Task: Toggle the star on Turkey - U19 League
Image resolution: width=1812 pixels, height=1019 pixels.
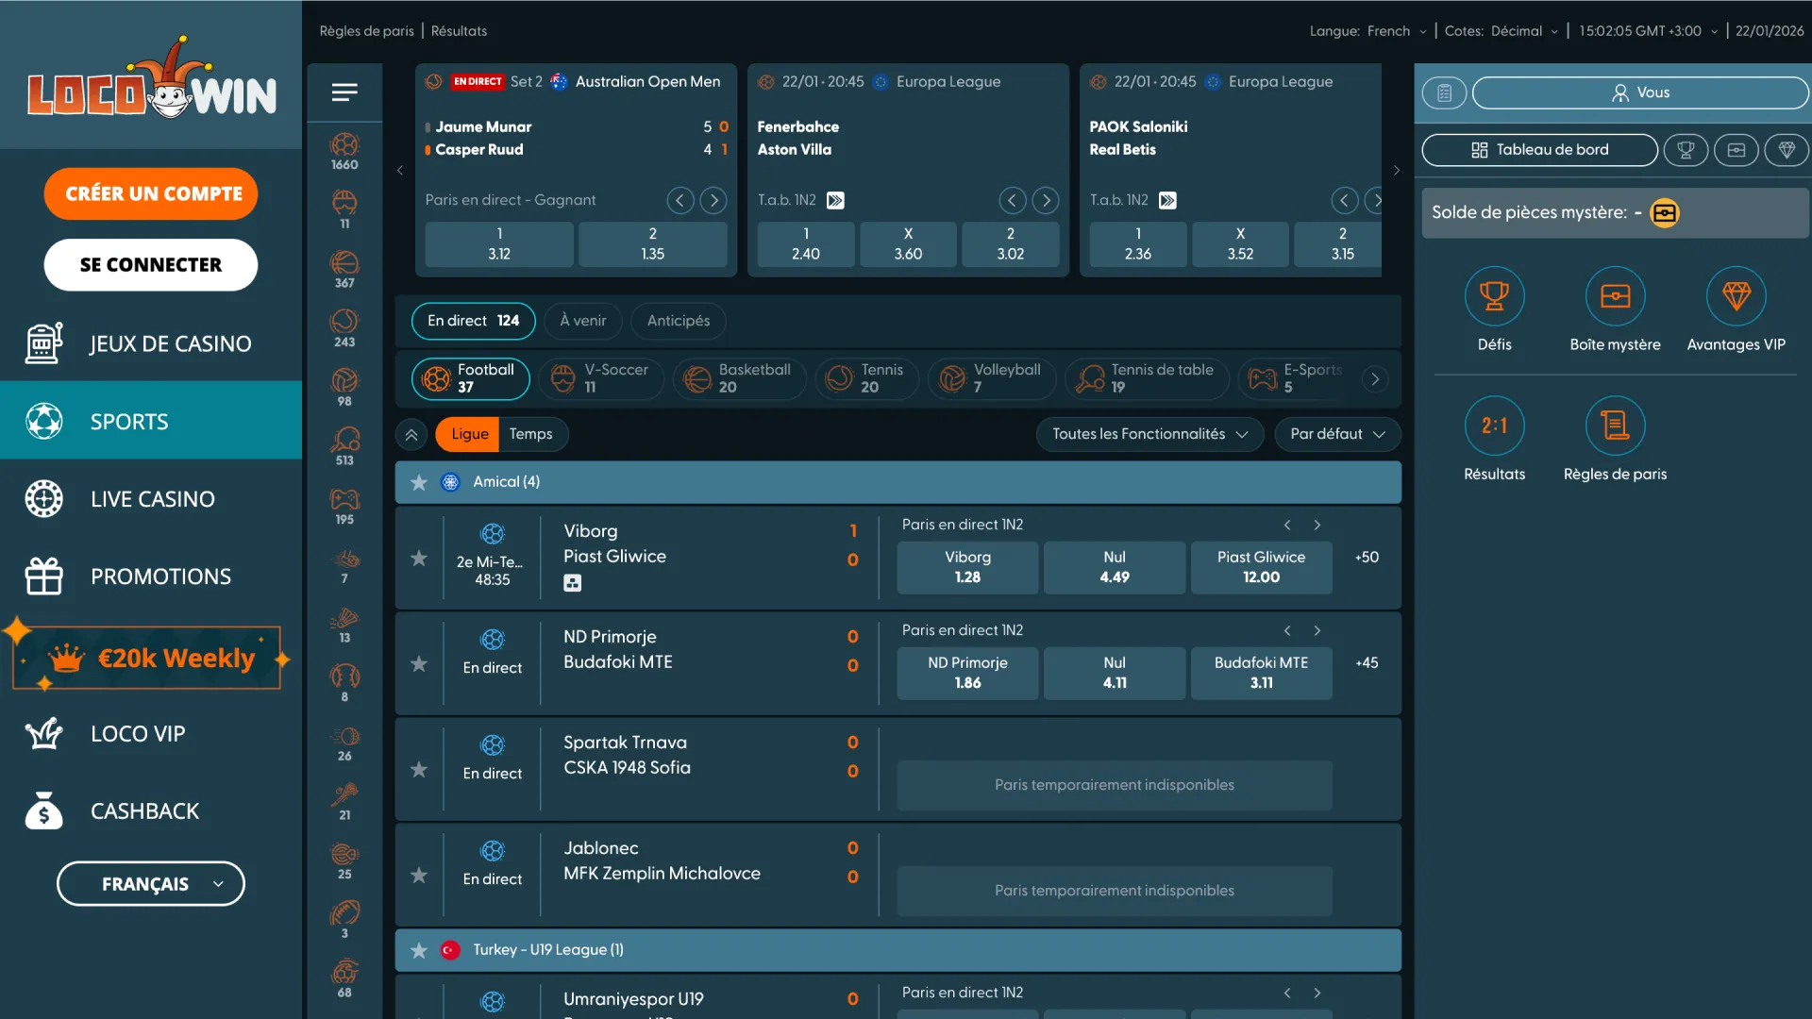Action: 418,950
